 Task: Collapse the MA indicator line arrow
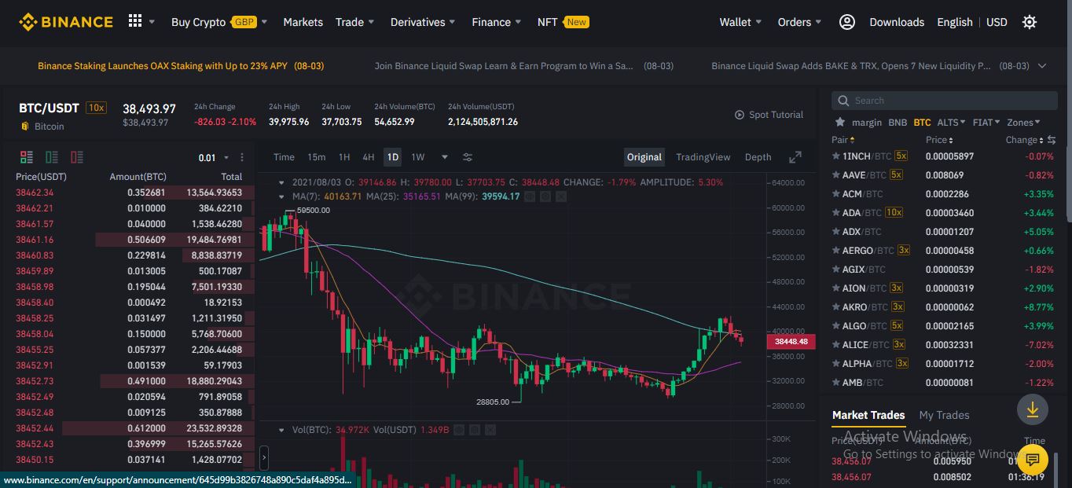coord(282,196)
